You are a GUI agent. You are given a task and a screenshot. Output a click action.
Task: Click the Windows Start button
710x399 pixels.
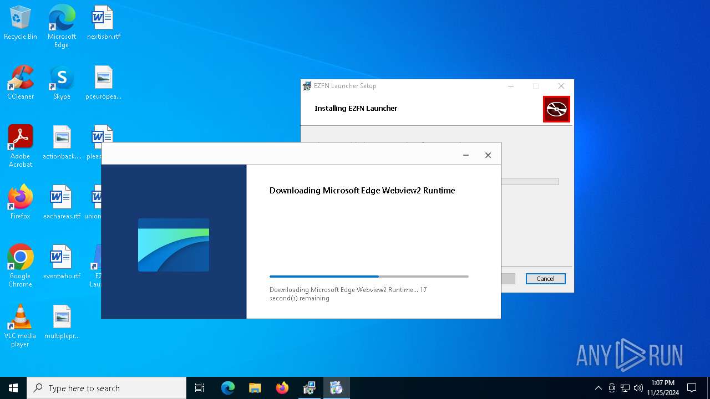(13, 388)
